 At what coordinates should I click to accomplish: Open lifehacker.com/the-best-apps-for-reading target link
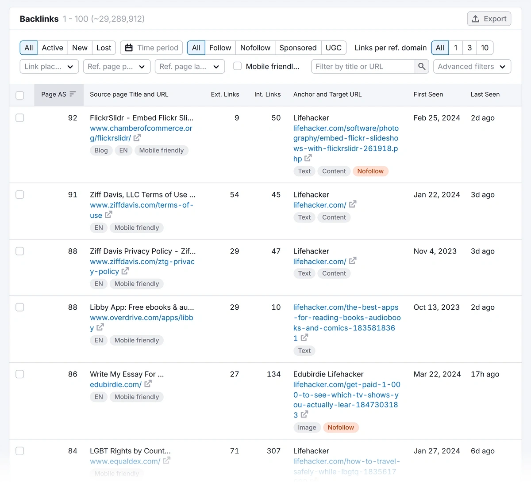coord(347,323)
